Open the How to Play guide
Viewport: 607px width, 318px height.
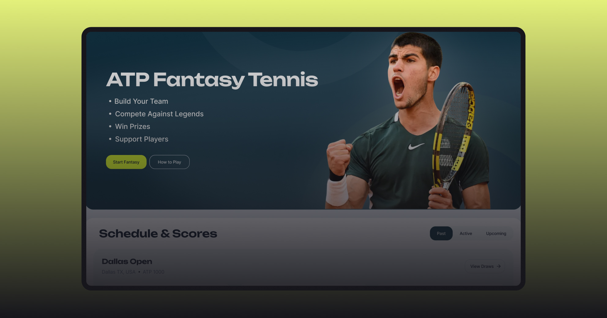[x=169, y=162]
